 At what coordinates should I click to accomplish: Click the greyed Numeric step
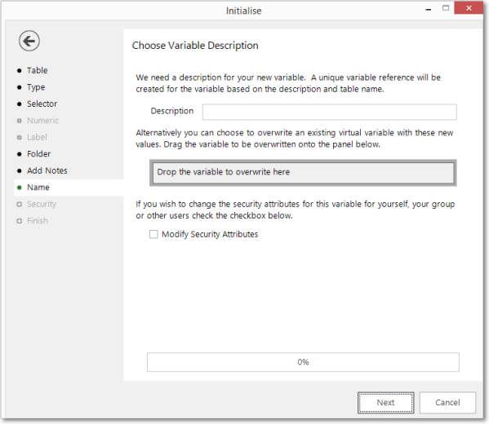(42, 121)
